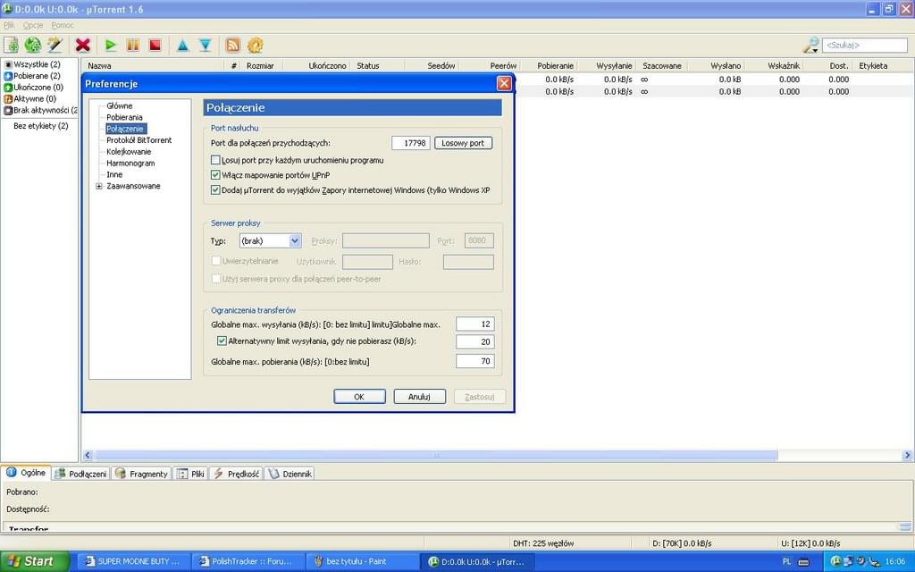The height and width of the screenshot is (572, 915).
Task: Open the Plik menu
Action: [x=9, y=25]
